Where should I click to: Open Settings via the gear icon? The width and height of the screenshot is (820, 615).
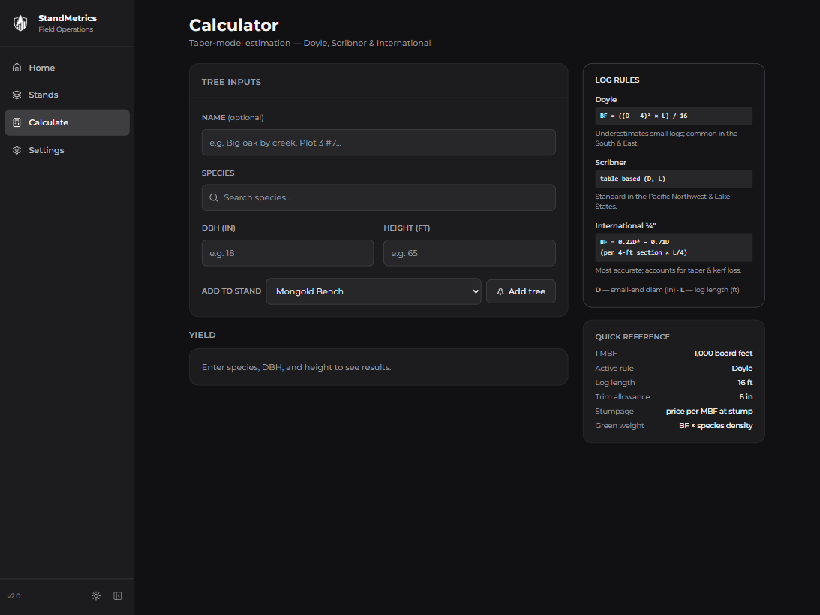click(17, 150)
